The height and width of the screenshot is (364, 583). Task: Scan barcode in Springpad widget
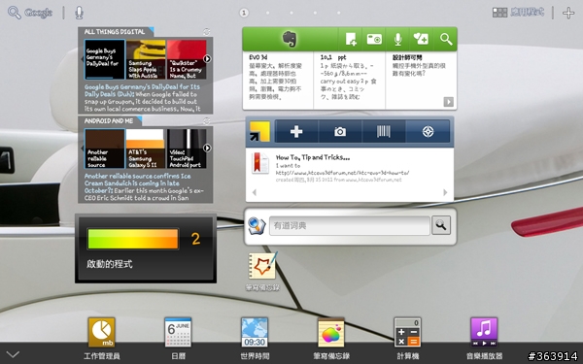point(384,131)
